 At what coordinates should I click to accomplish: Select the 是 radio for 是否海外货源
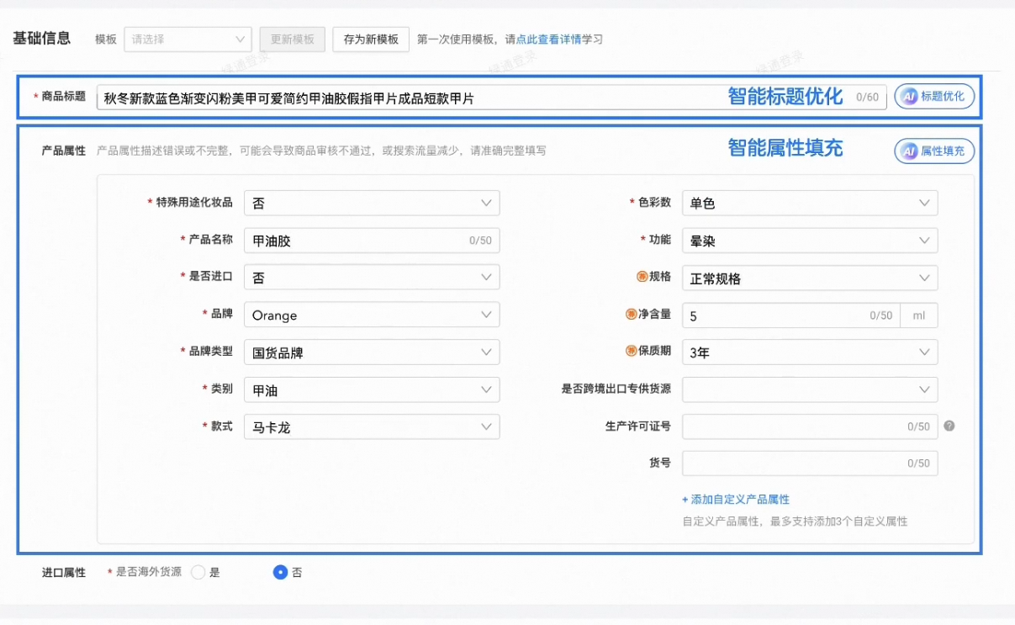pyautogui.click(x=198, y=571)
